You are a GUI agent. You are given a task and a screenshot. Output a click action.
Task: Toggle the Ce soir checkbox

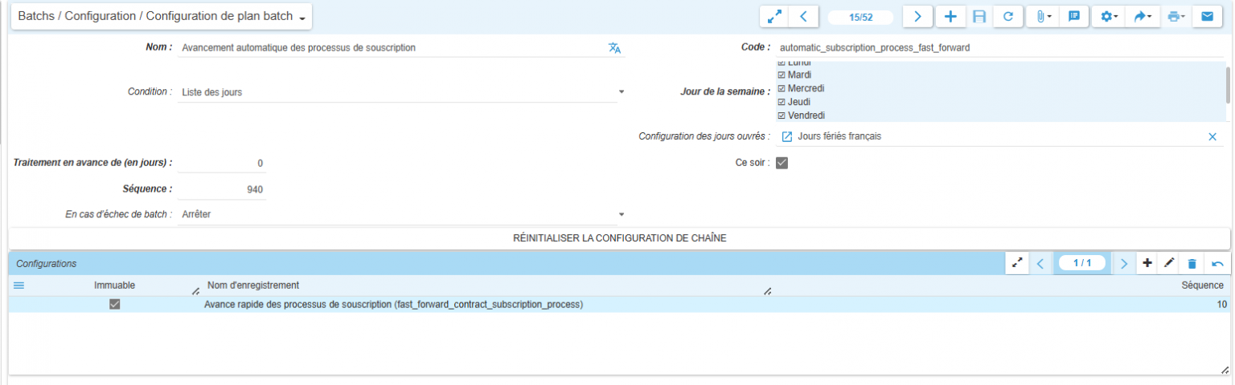(x=782, y=163)
